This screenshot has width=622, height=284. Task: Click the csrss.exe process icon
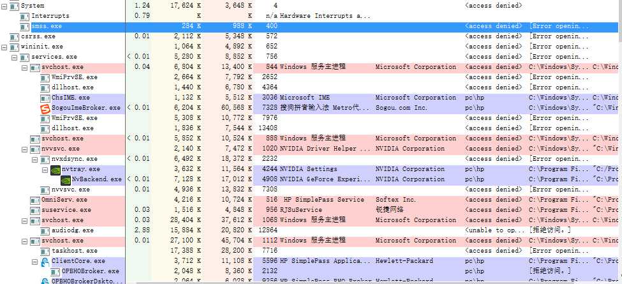coord(15,36)
